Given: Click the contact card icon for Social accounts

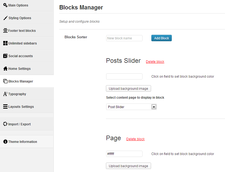Looking at the screenshot, I should tap(5, 56).
